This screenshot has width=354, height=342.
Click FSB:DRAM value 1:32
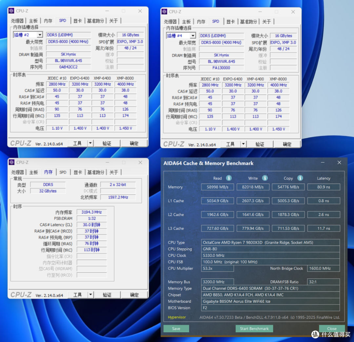pos(92,218)
